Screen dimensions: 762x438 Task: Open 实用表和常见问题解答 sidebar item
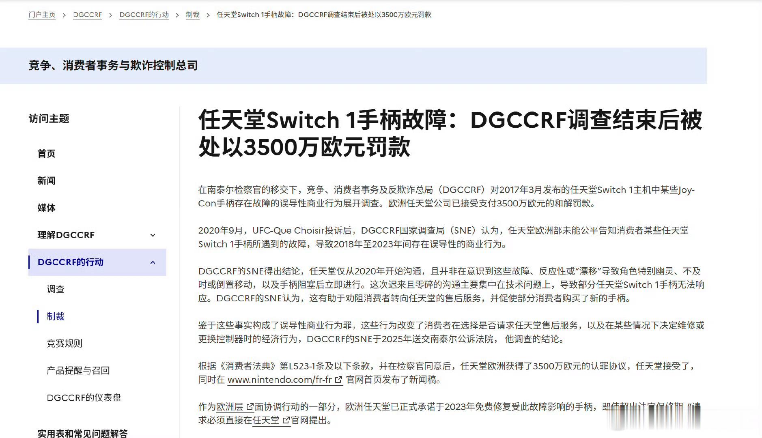click(82, 433)
